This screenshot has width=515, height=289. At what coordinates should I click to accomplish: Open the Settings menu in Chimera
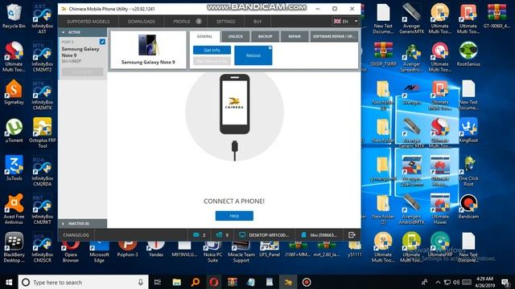[x=225, y=22]
